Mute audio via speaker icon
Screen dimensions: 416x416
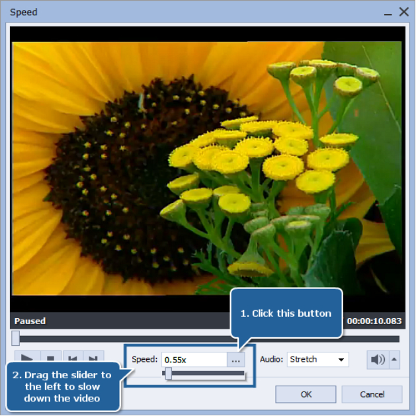378,360
